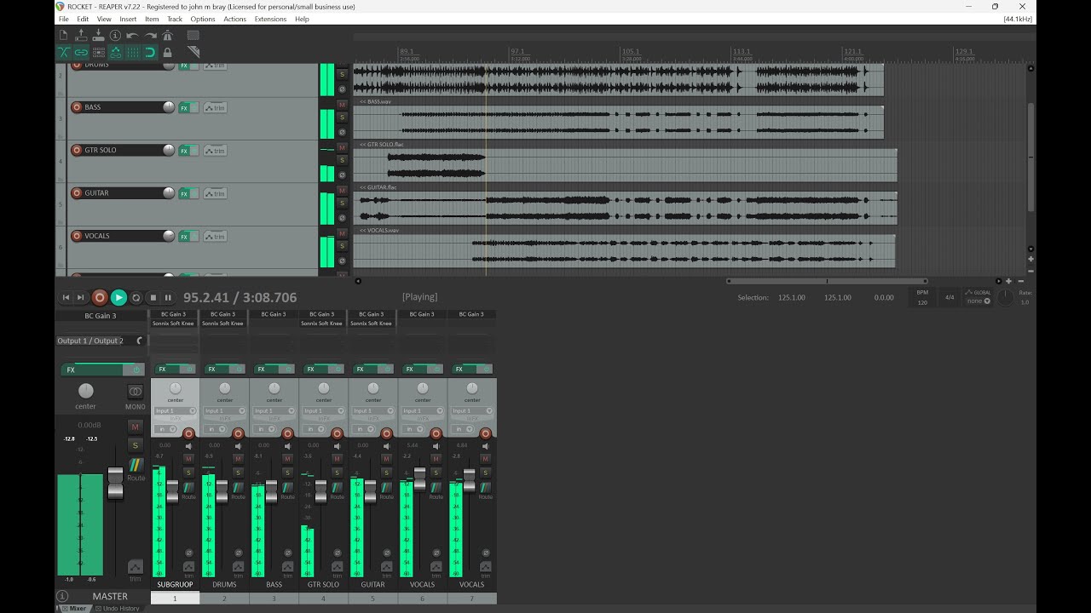Image resolution: width=1091 pixels, height=613 pixels.
Task: Toggle item grouping chain-link icon
Action: (81, 52)
